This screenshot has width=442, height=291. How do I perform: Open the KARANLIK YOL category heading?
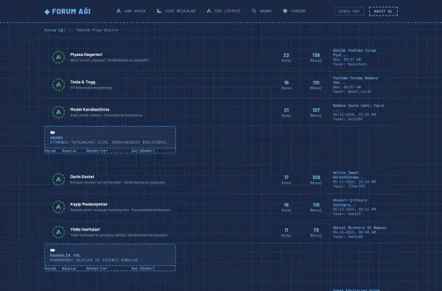65,256
